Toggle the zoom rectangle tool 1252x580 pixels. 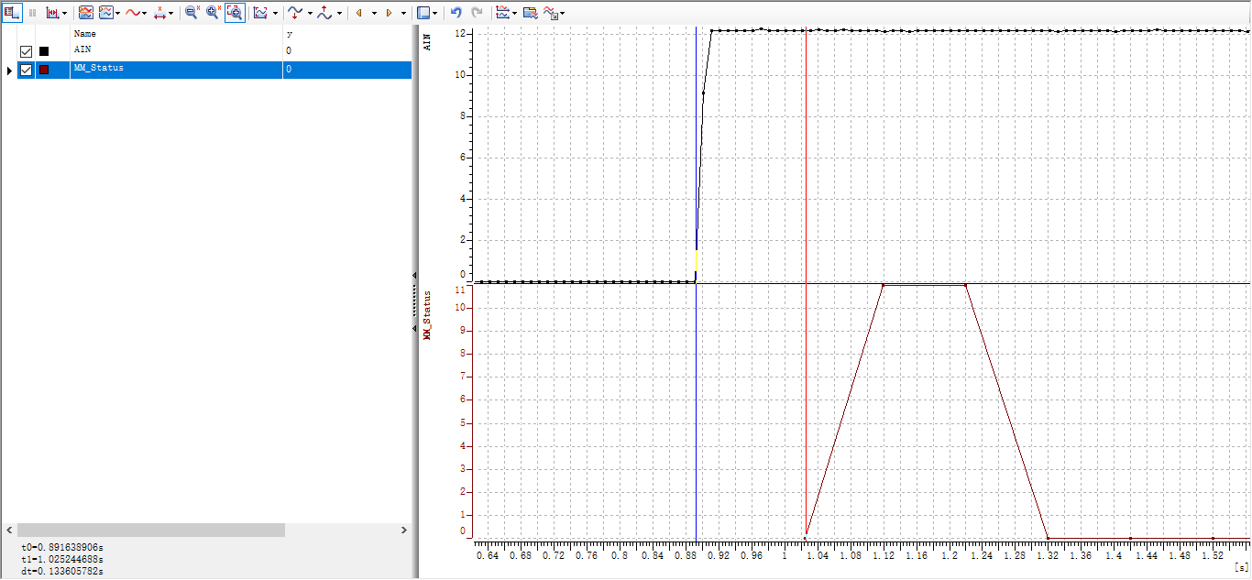[x=235, y=13]
